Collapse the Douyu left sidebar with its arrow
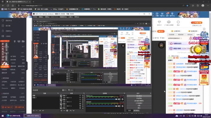 point(27,66)
